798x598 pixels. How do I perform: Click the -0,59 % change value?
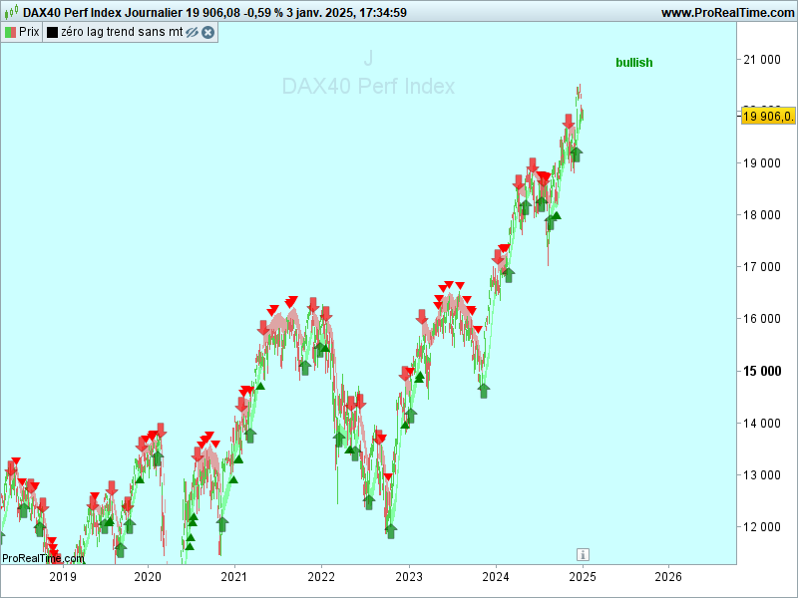[x=263, y=13]
